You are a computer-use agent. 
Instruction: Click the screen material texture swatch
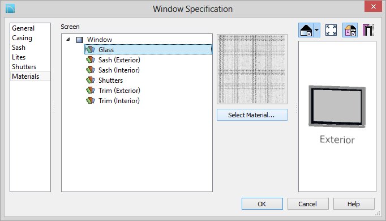point(252,69)
